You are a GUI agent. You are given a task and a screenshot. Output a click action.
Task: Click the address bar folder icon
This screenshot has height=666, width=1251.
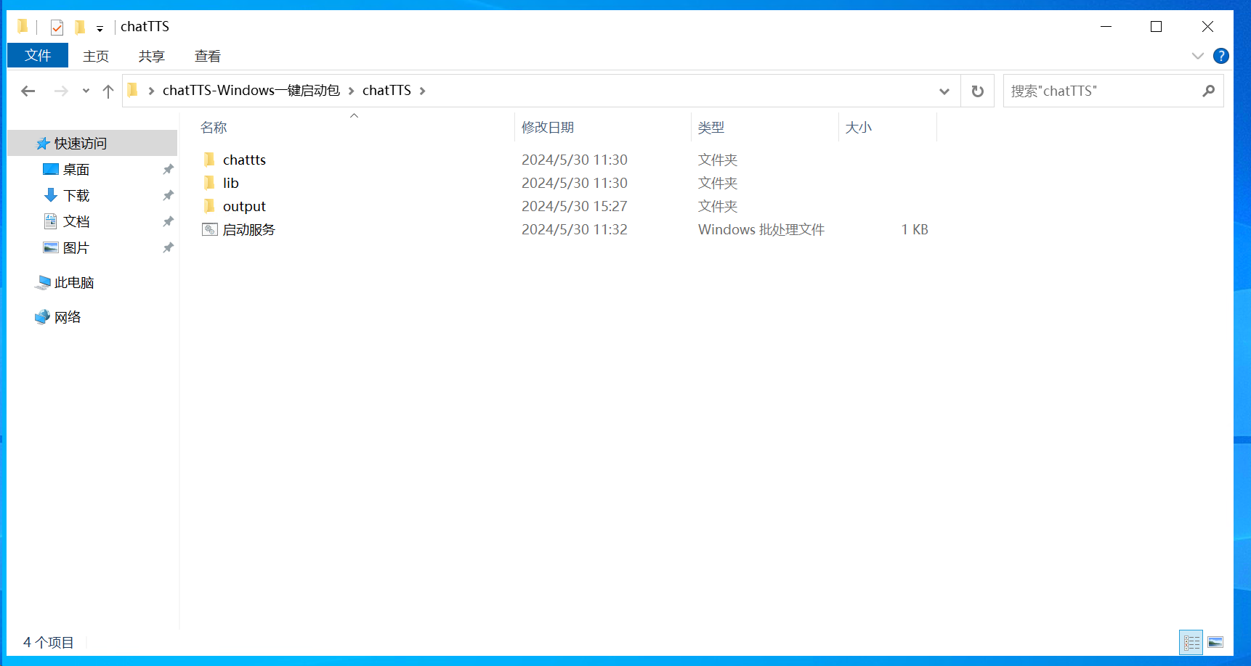132,90
